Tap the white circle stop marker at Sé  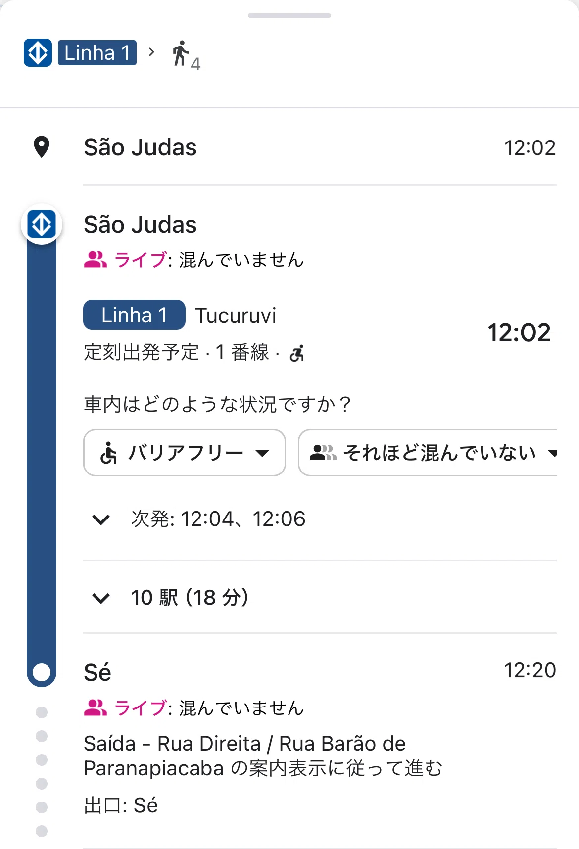42,672
